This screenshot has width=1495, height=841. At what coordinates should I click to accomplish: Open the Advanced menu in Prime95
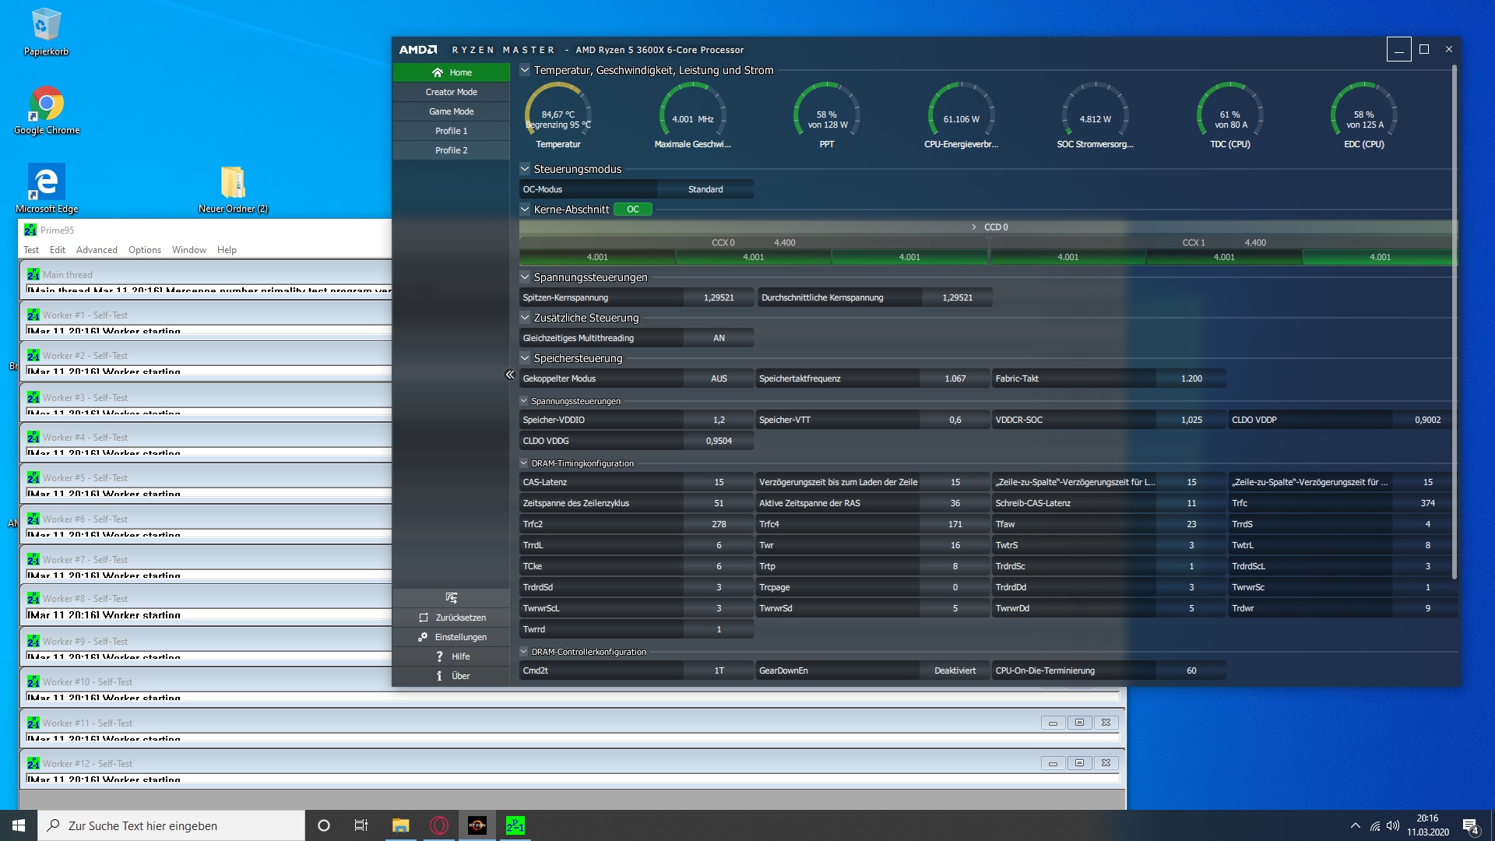click(x=97, y=250)
